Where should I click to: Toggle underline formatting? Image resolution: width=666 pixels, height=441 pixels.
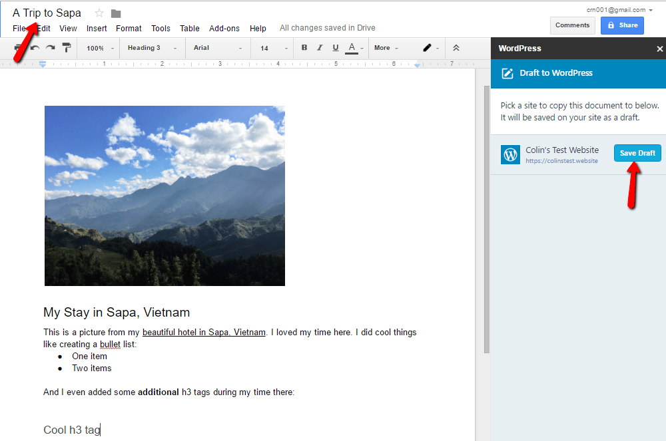[335, 48]
